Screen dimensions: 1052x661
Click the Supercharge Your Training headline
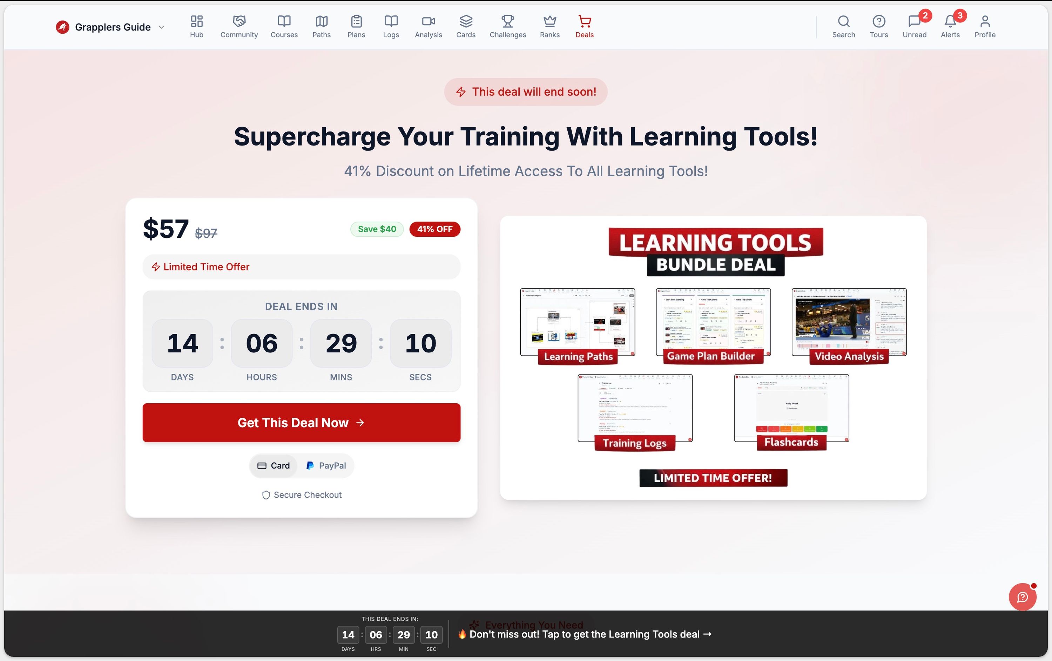click(526, 137)
